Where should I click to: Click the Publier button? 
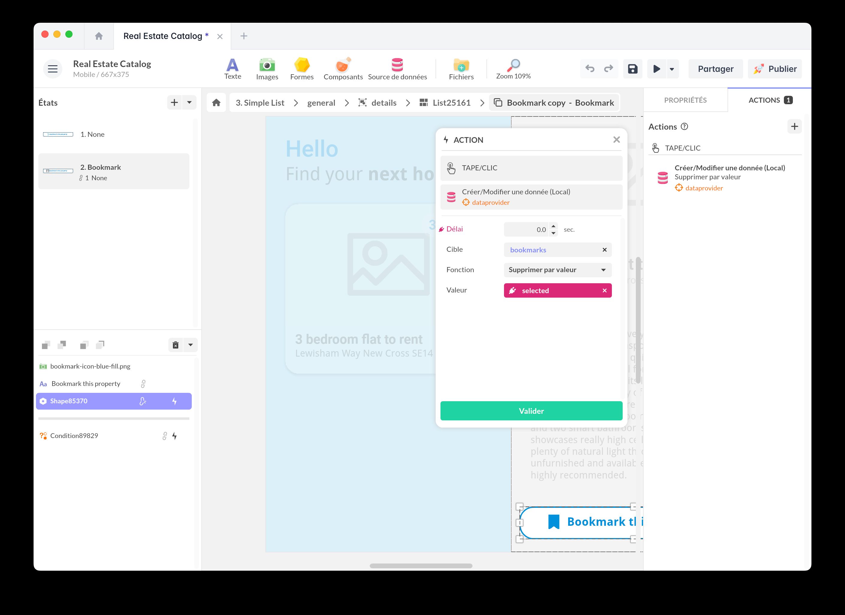coord(775,69)
